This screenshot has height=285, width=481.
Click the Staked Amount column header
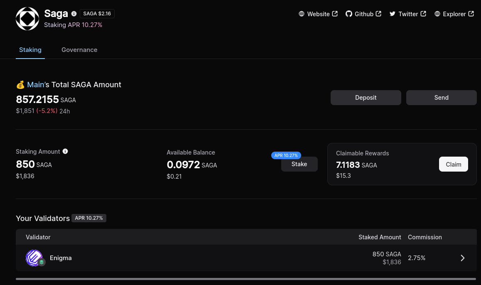click(x=380, y=237)
